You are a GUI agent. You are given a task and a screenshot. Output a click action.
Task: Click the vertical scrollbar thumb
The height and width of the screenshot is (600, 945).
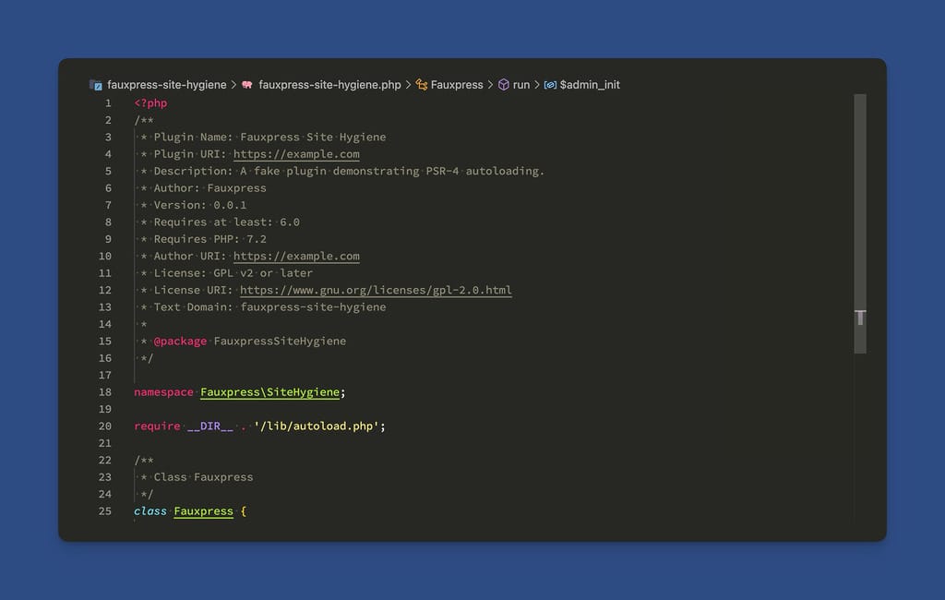(860, 222)
